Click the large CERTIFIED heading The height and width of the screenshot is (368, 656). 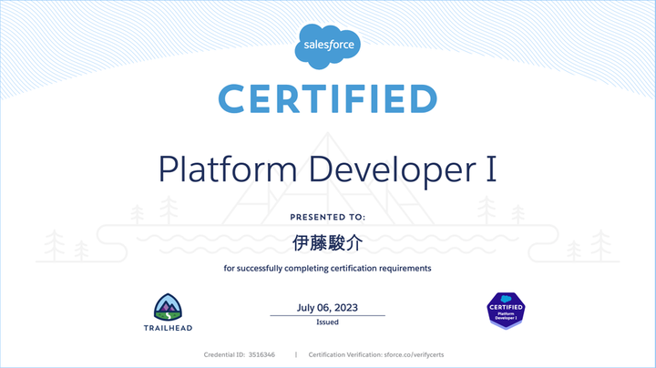coord(328,98)
